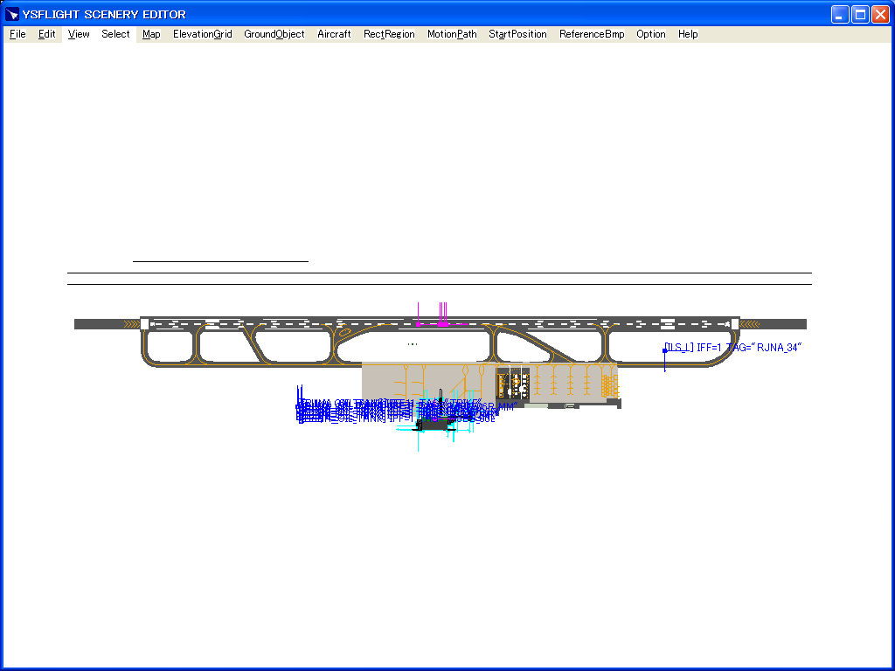Click the YSFlight app icon in title bar

12,14
